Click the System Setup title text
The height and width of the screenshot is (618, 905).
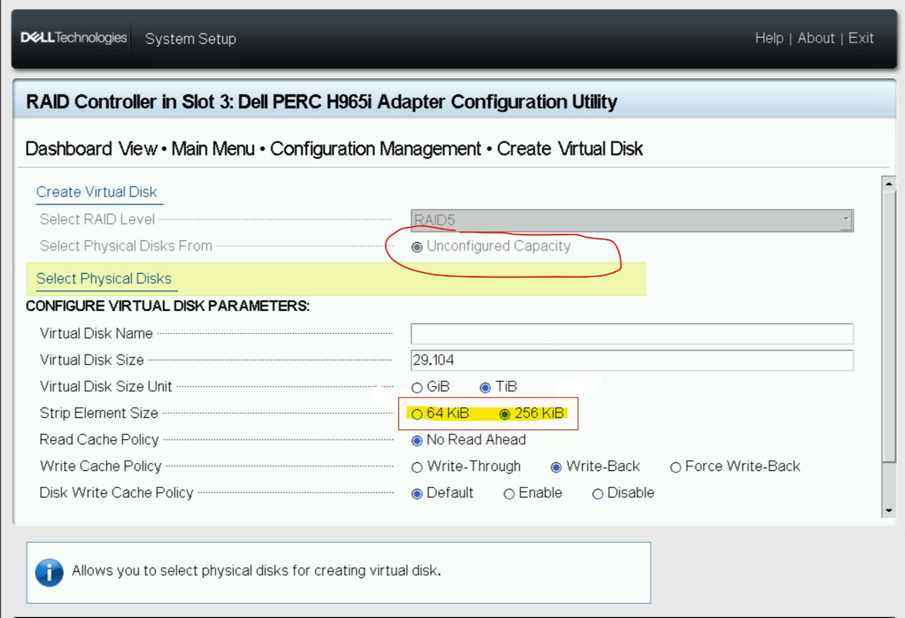click(x=190, y=39)
